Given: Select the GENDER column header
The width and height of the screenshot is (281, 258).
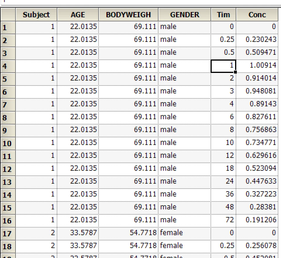Looking at the screenshot, I should click(185, 15).
